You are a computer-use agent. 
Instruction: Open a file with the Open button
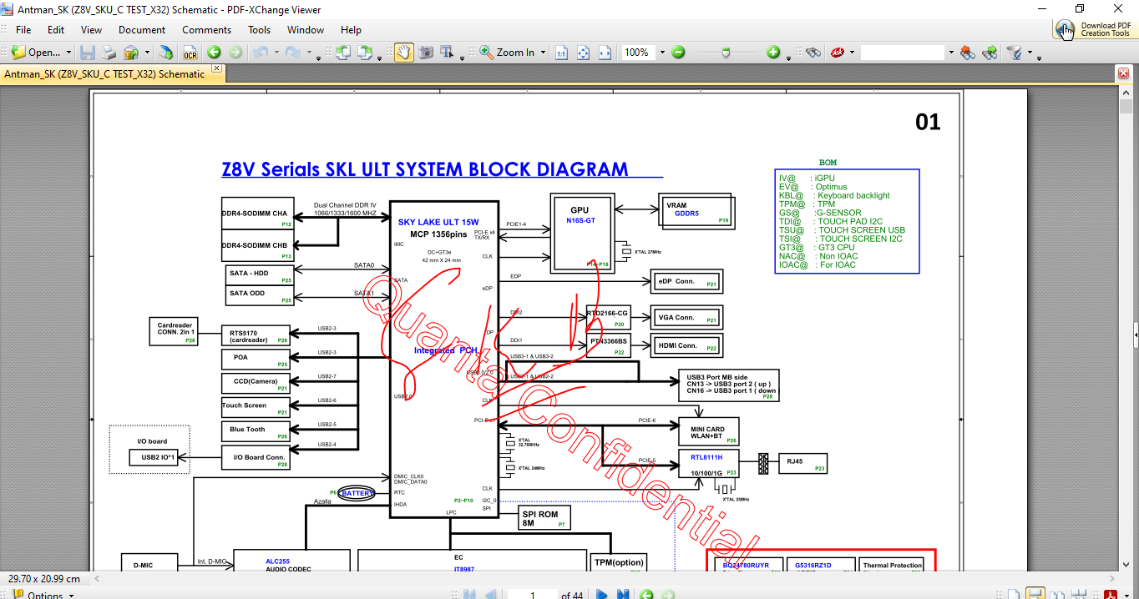pyautogui.click(x=35, y=53)
